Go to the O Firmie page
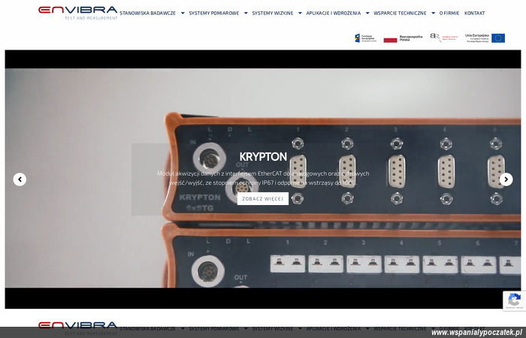526x338 pixels. click(x=449, y=13)
